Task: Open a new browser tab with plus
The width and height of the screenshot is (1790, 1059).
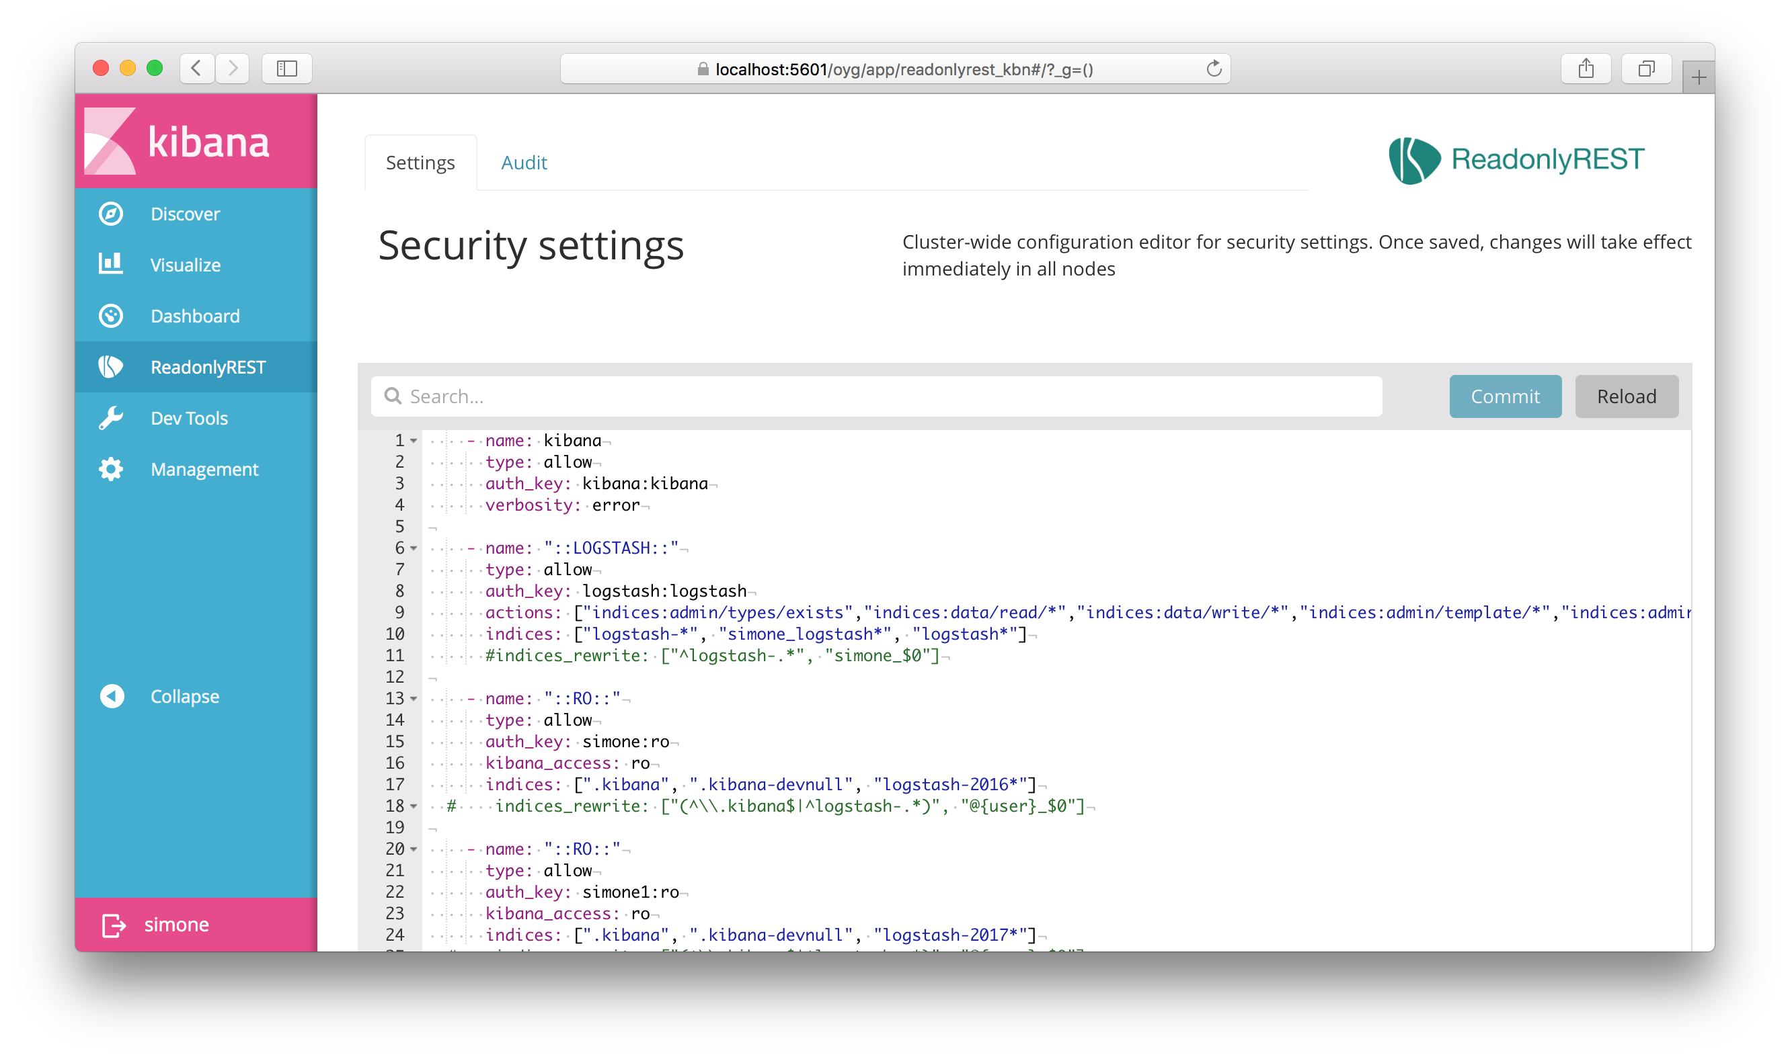Action: click(1699, 77)
